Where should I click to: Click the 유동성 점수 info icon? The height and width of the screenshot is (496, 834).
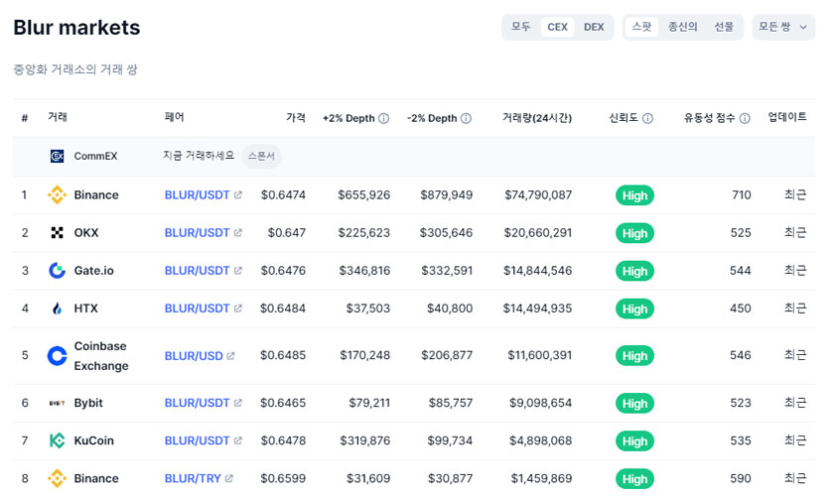pos(745,118)
